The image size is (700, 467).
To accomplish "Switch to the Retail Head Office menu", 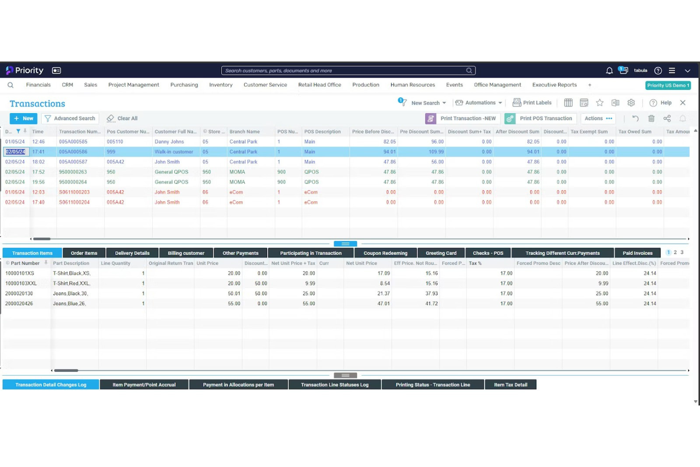I will 319,85.
